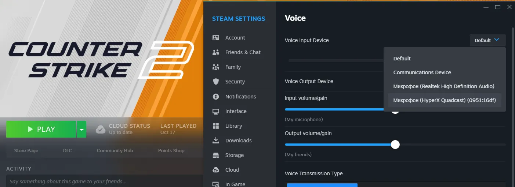Select the Security shield icon
Screen dimensions: 515x187
(x=216, y=82)
